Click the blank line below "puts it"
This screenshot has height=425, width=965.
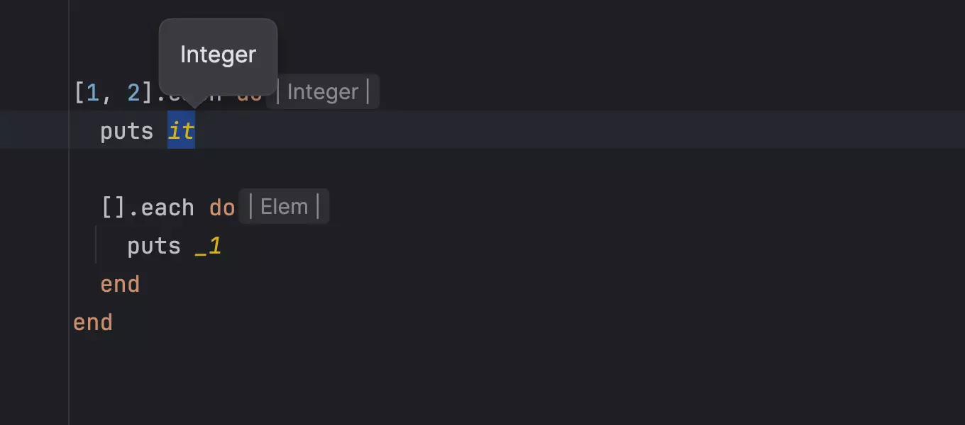click(284, 169)
